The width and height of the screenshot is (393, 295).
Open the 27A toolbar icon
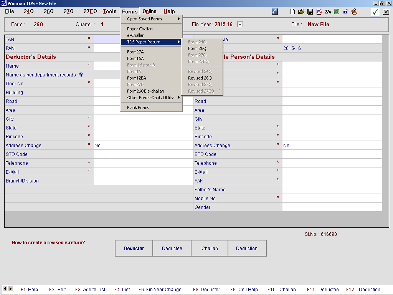coord(328,12)
